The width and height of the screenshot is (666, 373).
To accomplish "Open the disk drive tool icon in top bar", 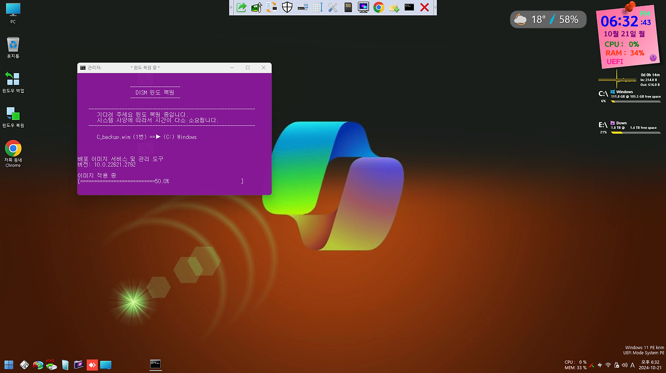I will click(302, 7).
